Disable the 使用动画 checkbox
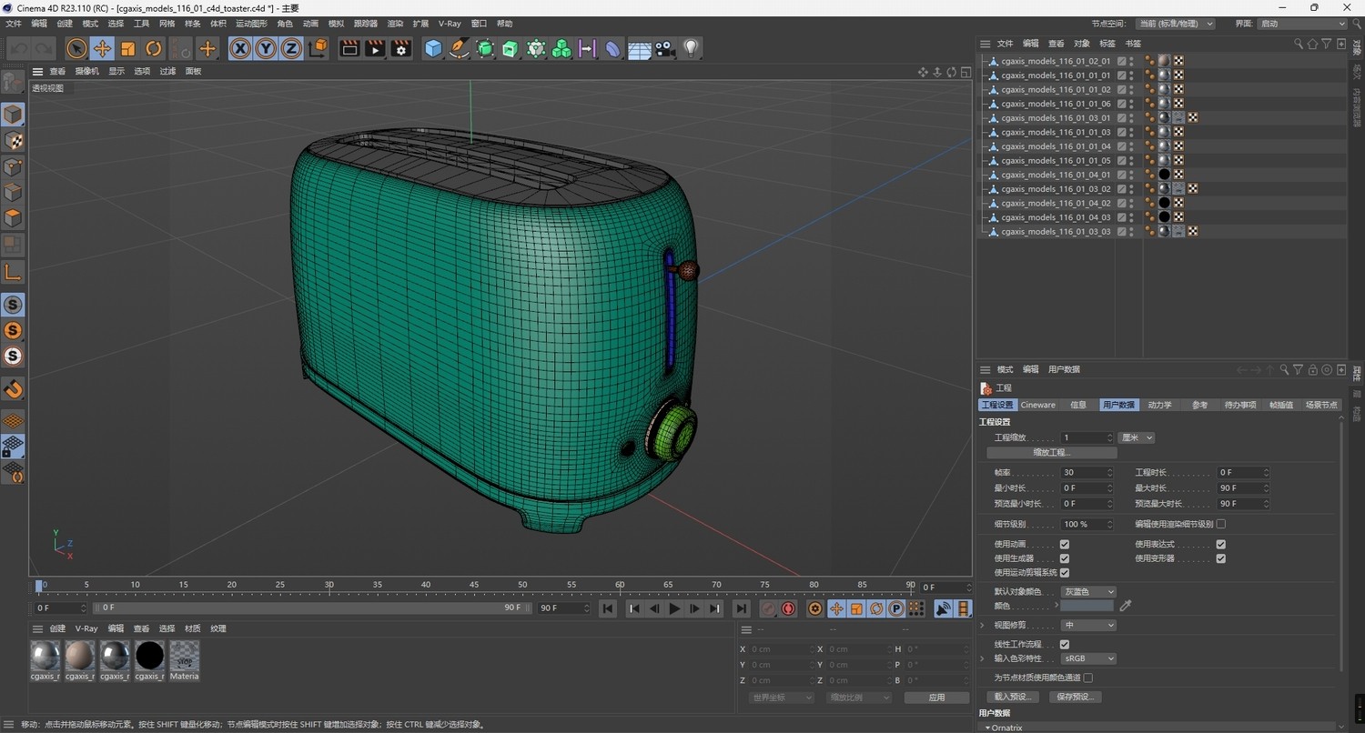The height and width of the screenshot is (733, 1365). click(x=1064, y=544)
